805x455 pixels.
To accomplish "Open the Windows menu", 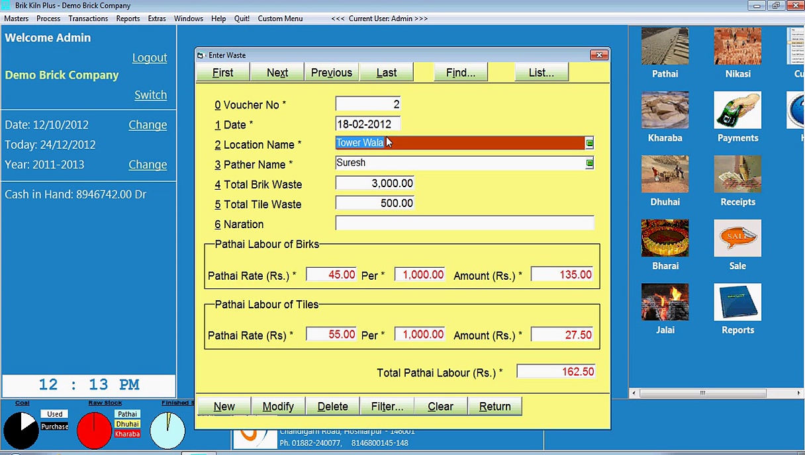I will pos(189,19).
